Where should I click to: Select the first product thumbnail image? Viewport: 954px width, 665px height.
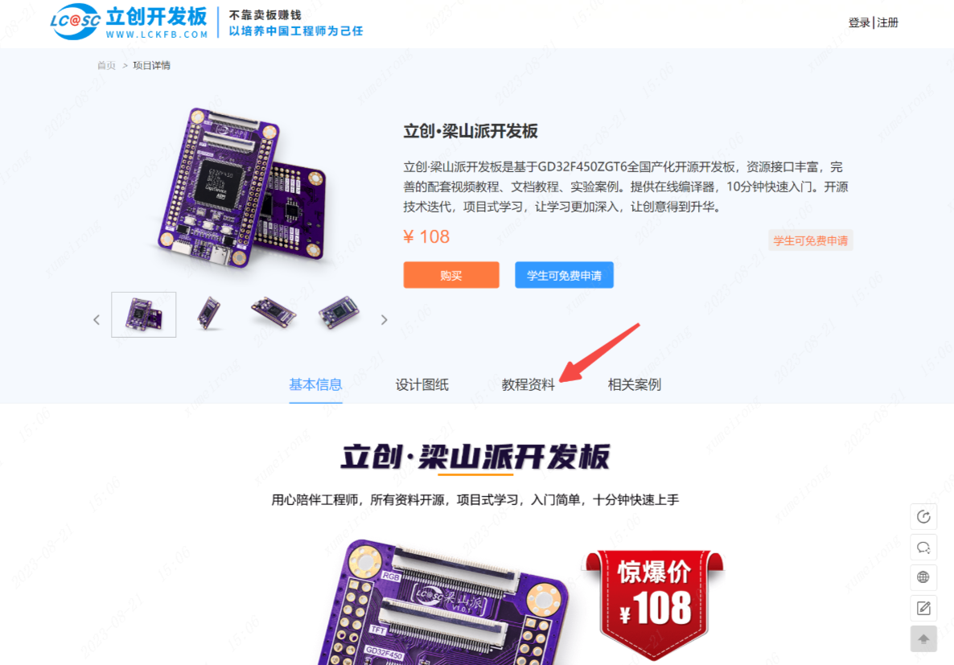click(x=144, y=314)
